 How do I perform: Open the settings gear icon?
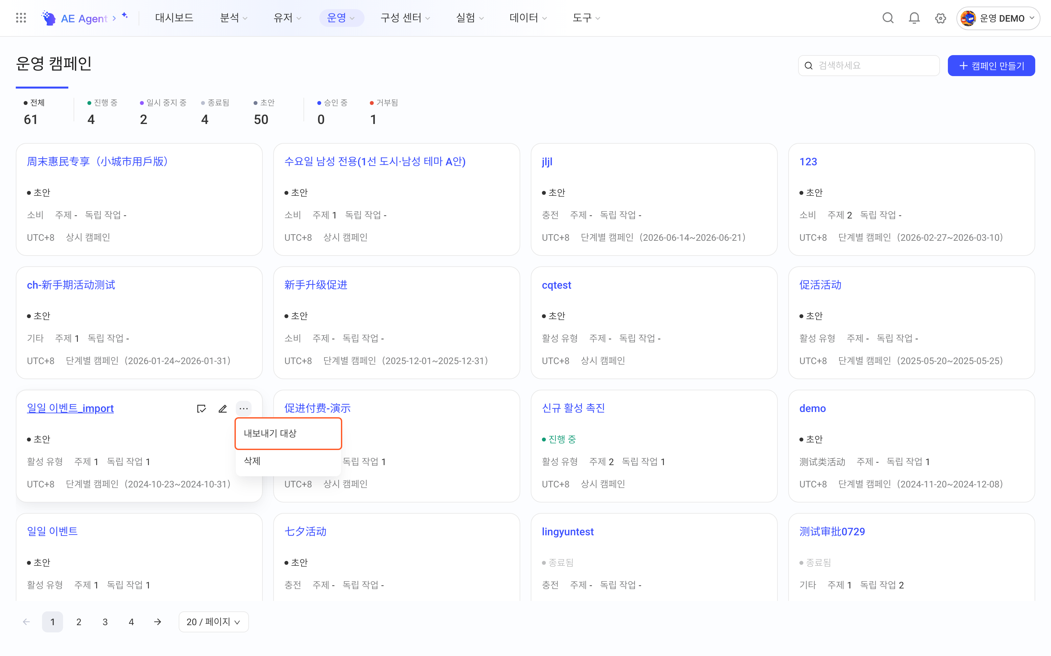pyautogui.click(x=940, y=18)
